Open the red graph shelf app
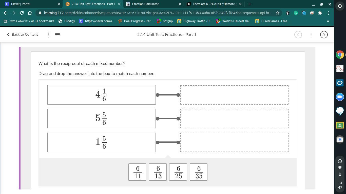 (x=340, y=68)
